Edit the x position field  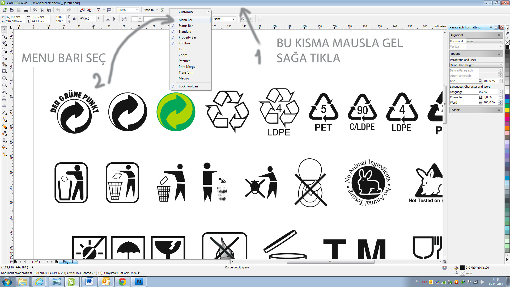(15, 17)
